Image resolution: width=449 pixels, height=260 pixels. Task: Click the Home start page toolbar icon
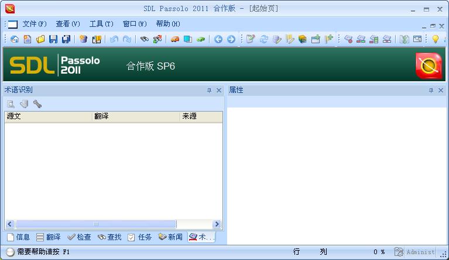(x=14, y=39)
